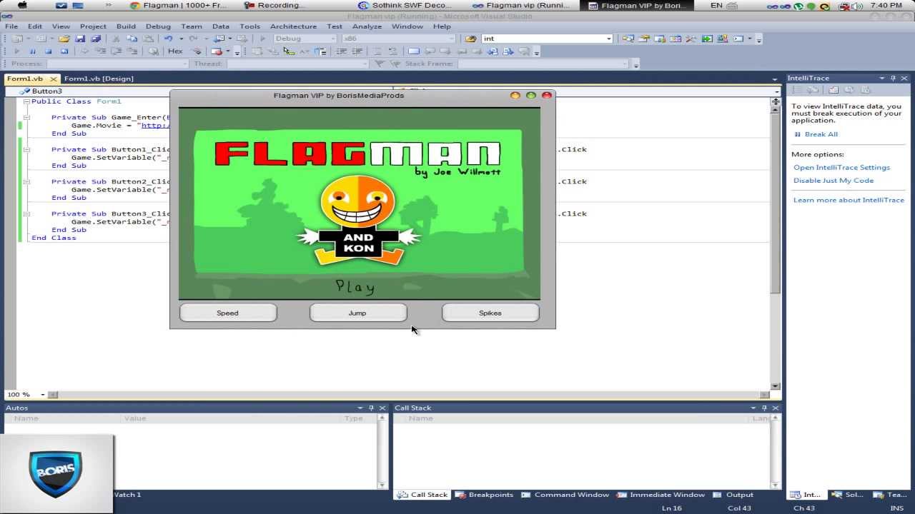Click the Solution Explorer toolbar icon
Screen dimensions: 915x514
click(x=628, y=39)
